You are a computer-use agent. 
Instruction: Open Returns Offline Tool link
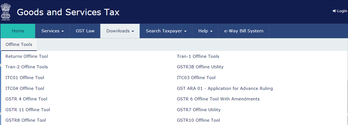(27, 56)
